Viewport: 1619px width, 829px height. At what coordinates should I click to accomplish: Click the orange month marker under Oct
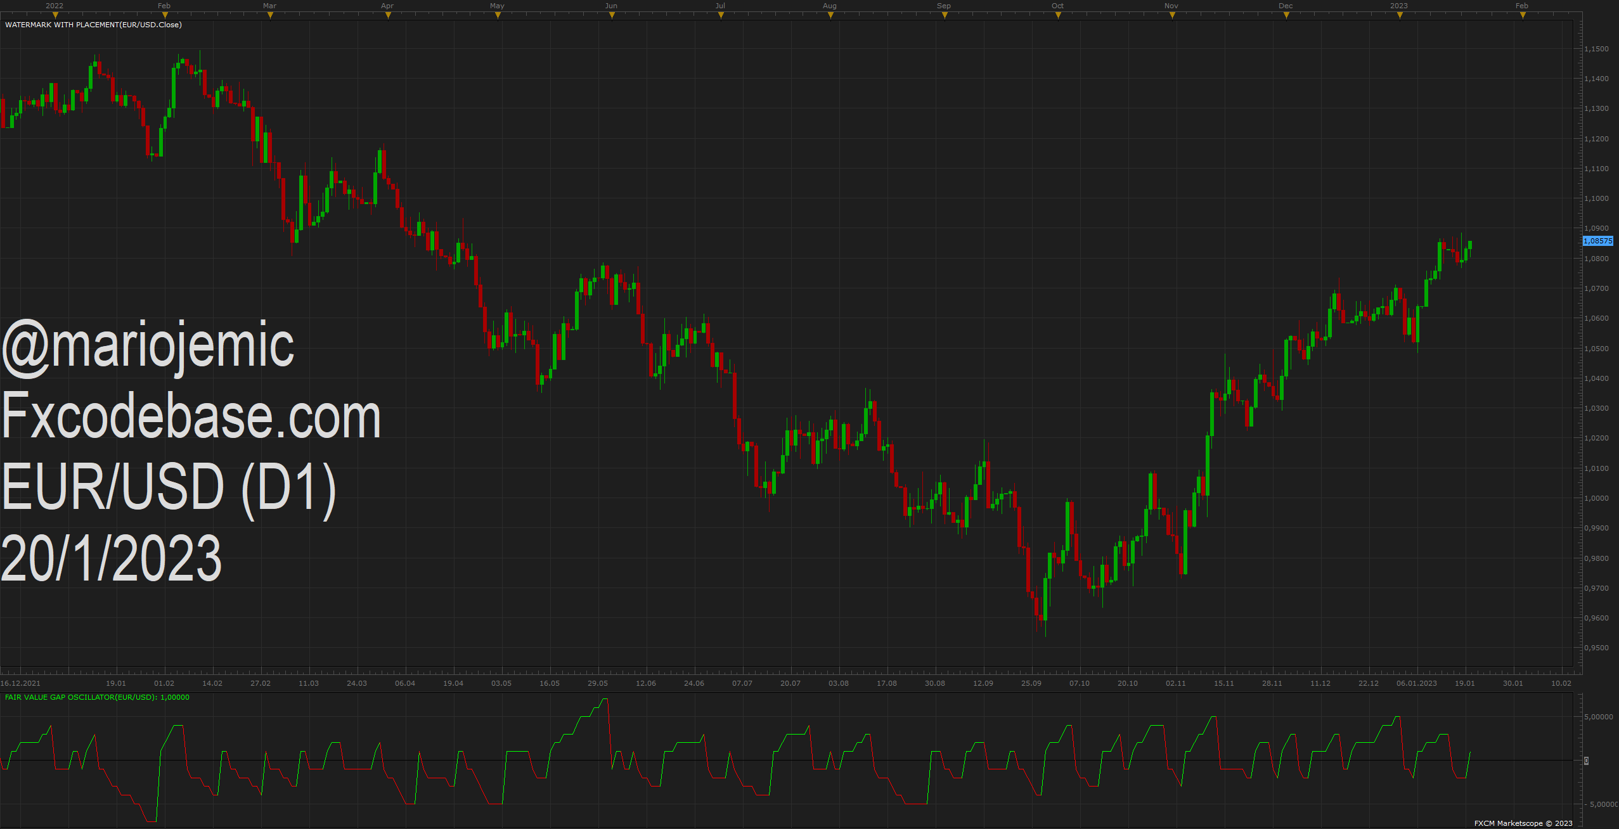click(1058, 15)
